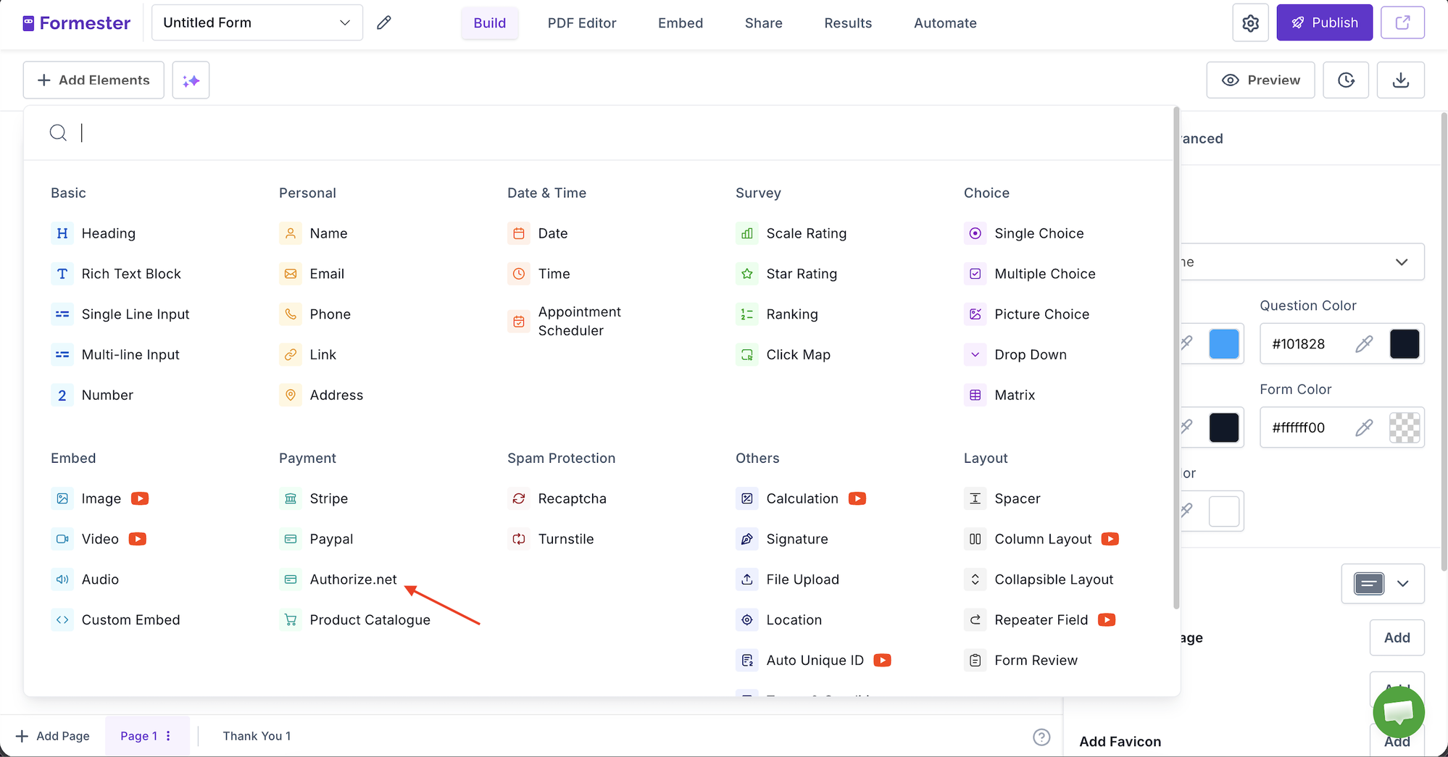
Task: Go to the Embed tab
Action: click(x=681, y=23)
